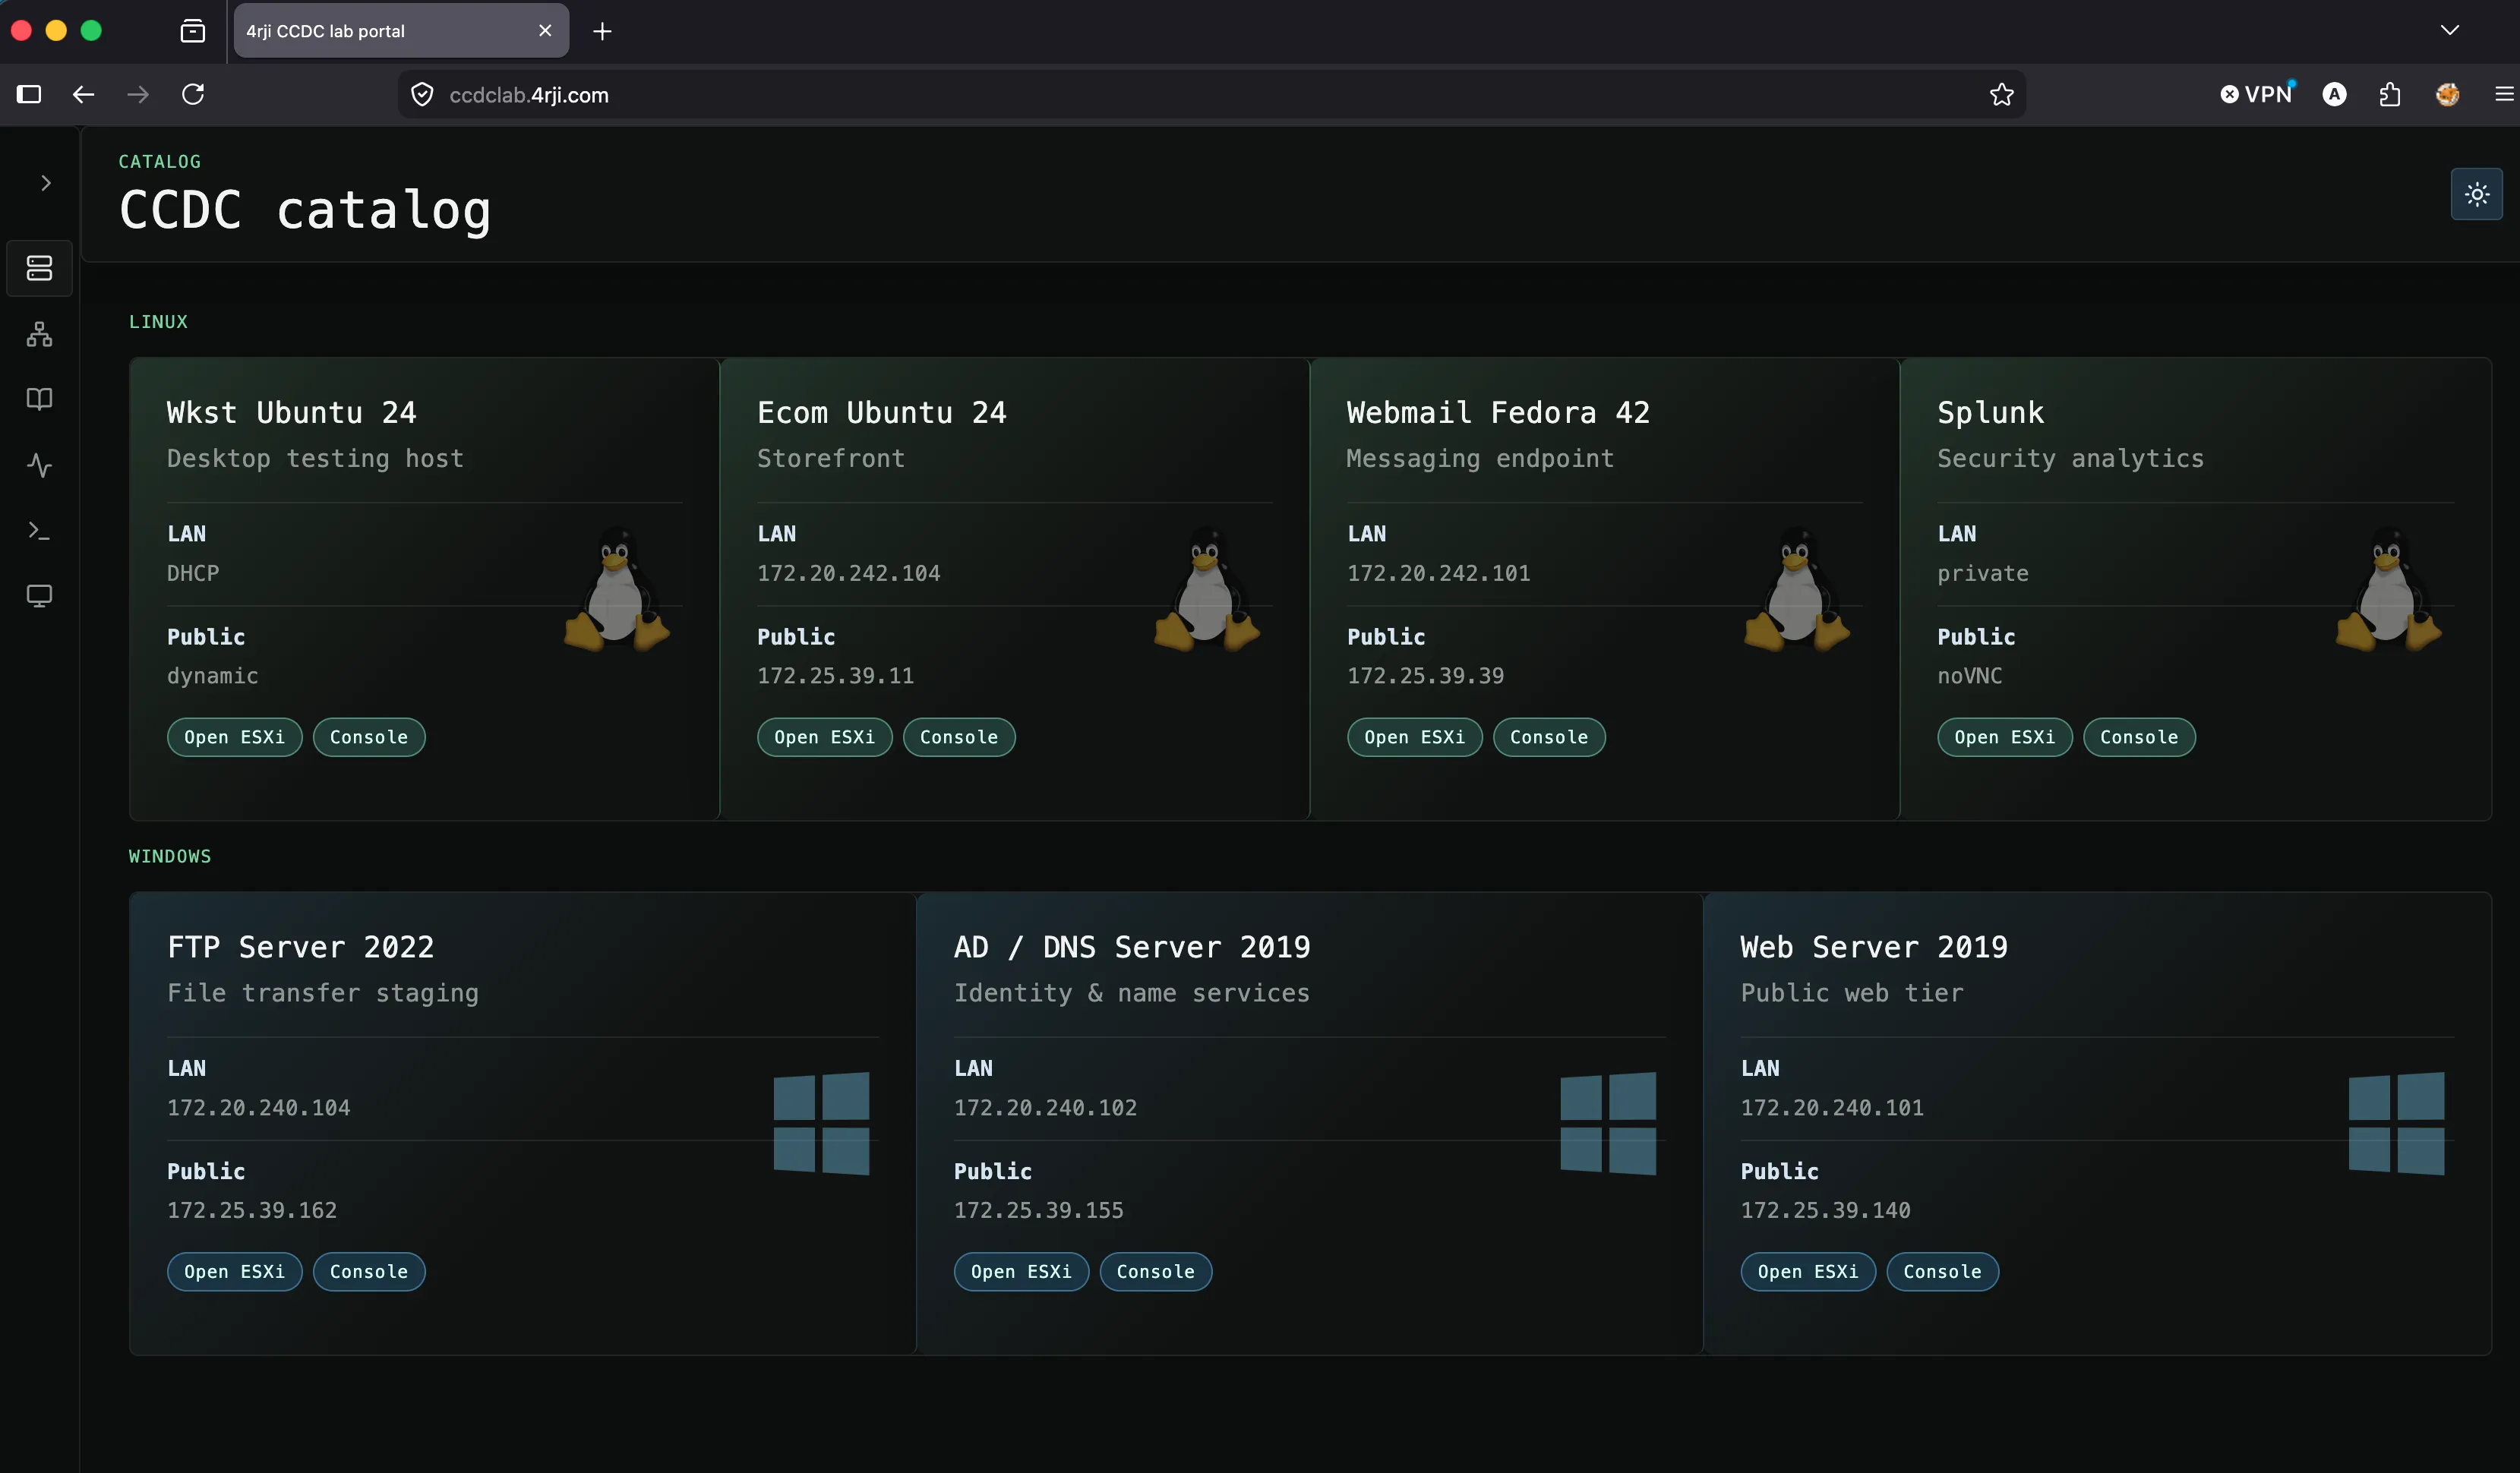
Task: Expand the tab list dropdown chevron
Action: coord(2449,30)
